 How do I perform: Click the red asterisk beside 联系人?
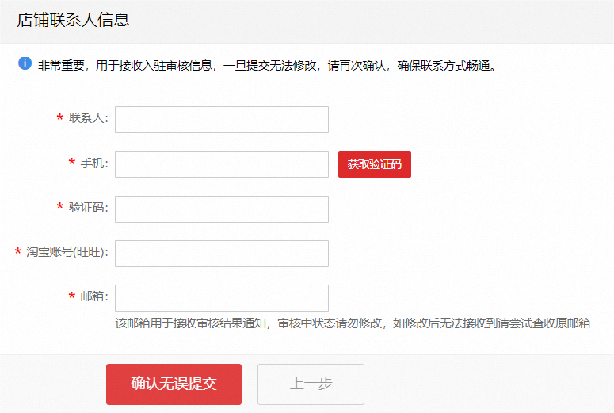click(60, 117)
